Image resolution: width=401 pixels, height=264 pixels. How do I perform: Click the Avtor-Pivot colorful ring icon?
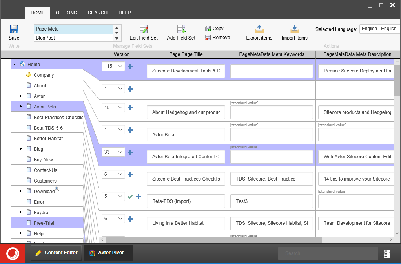pyautogui.click(x=92, y=253)
